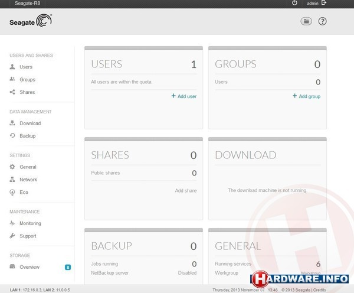This screenshot has height=293, width=354.
Task: Click the Support wrench icon
Action: coord(12,236)
